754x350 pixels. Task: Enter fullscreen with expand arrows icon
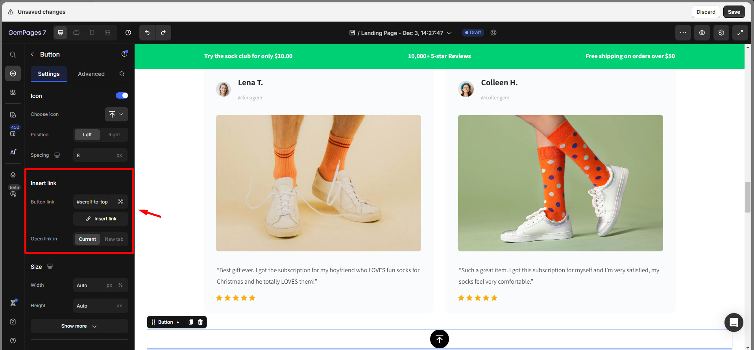pos(740,33)
